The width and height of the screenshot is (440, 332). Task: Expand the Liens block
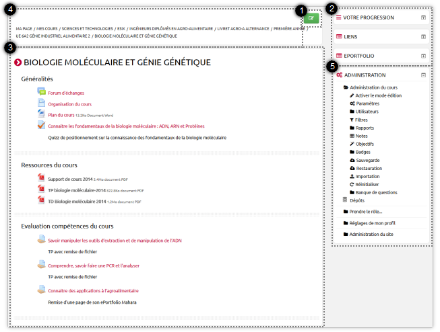423,37
